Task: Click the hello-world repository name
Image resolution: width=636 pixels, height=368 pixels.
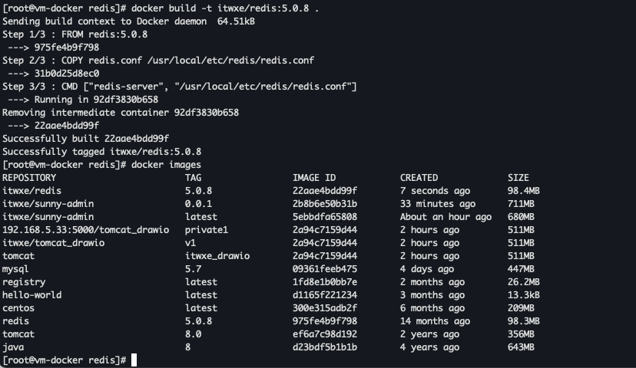Action: (x=32, y=295)
